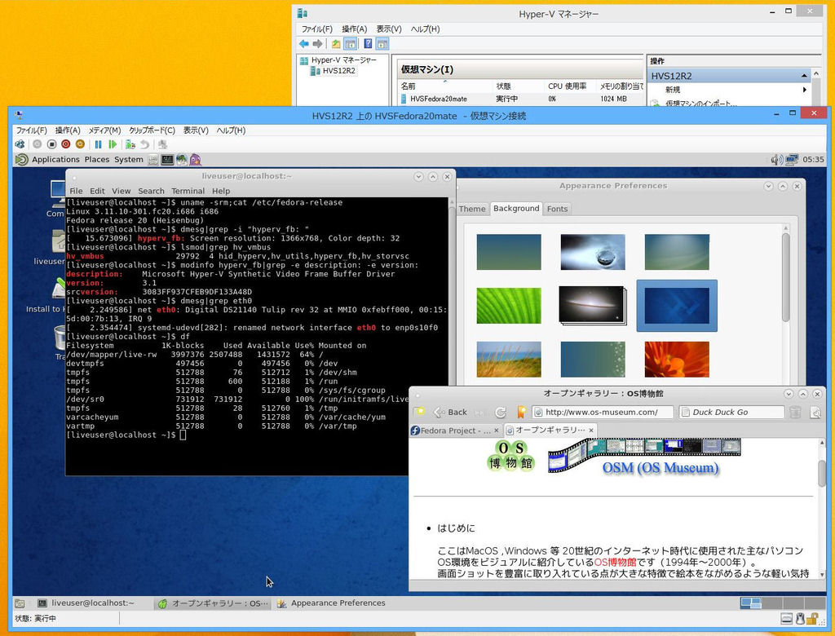
Task: Click the Help icon in Hyper-V Manager toolbar
Action: pyautogui.click(x=368, y=44)
